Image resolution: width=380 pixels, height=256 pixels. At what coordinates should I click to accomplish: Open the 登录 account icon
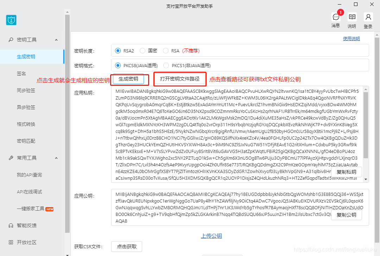click(368, 17)
